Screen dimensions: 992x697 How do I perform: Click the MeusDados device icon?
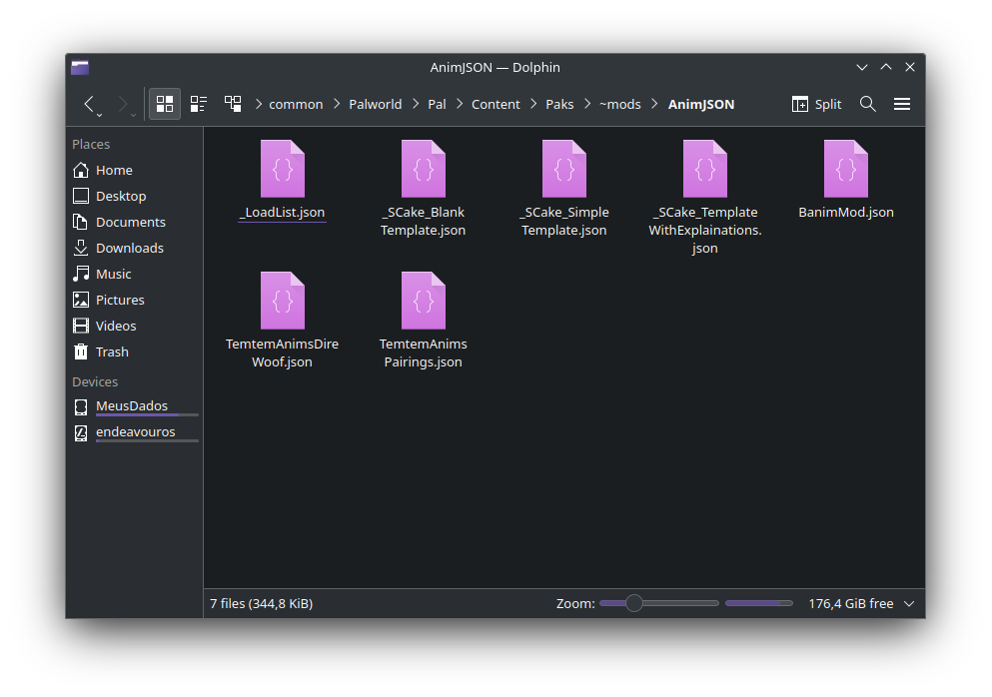click(x=81, y=406)
